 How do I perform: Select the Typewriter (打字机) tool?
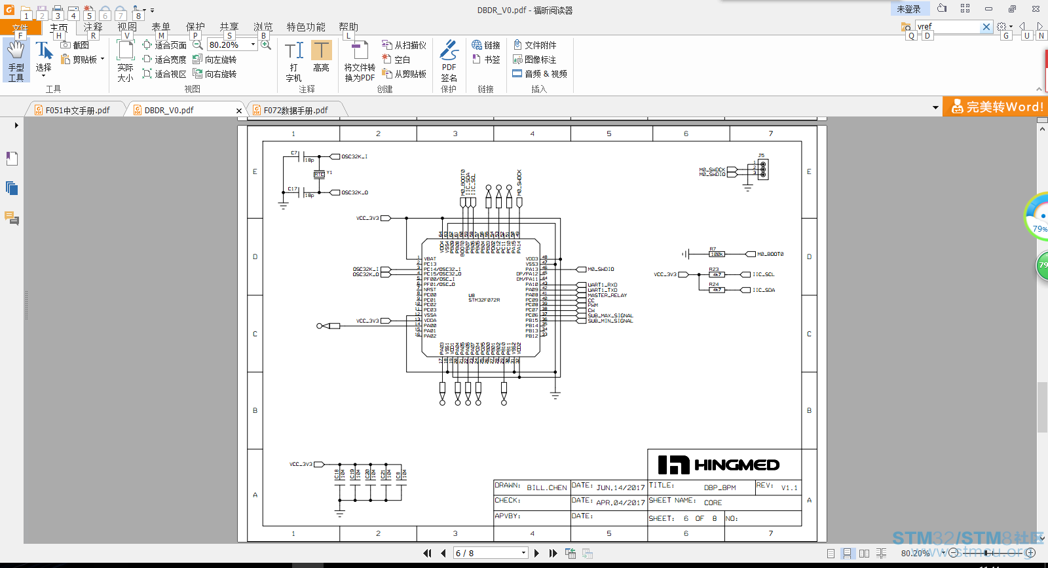[294, 61]
